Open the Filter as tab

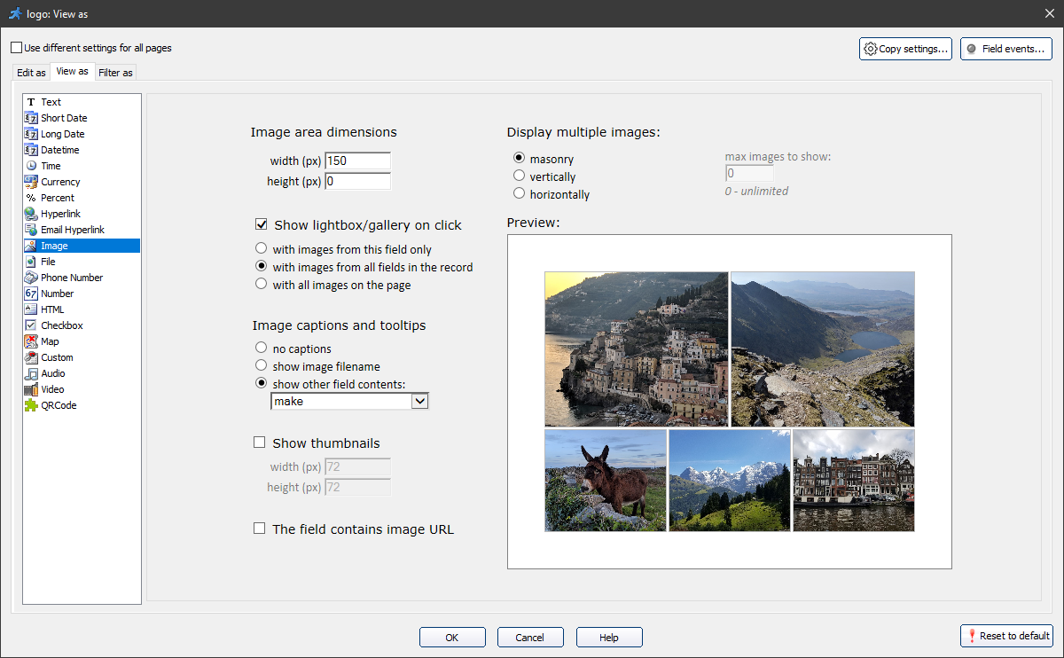pyautogui.click(x=115, y=73)
